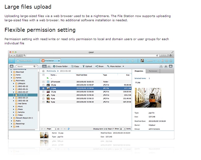
Task: Click the page number input field
Action: pyautogui.click(x=54, y=129)
